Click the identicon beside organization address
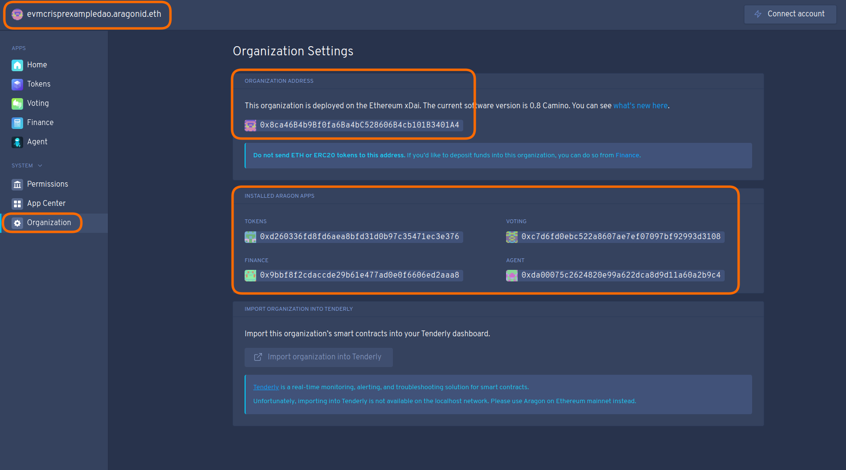 [x=250, y=126]
